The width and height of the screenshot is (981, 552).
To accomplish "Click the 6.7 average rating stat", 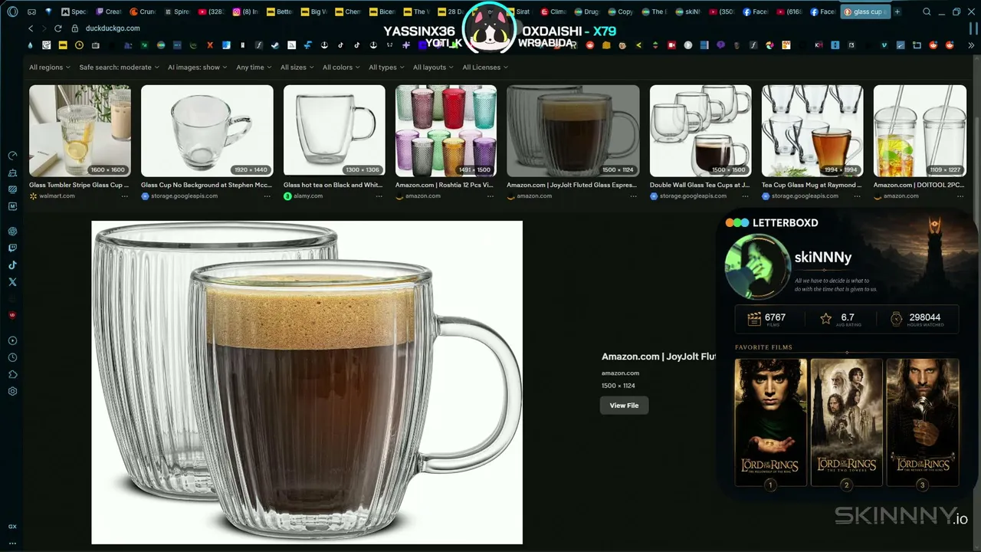I will click(842, 319).
